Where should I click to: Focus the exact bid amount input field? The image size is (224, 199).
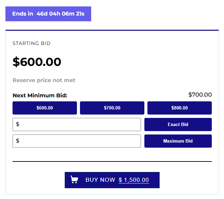tap(77, 124)
